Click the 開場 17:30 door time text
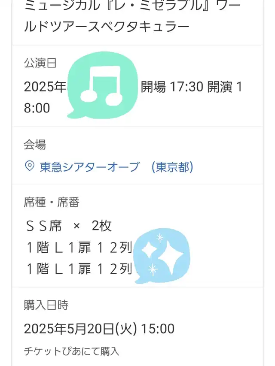The height and width of the screenshot is (366, 275). click(x=172, y=87)
